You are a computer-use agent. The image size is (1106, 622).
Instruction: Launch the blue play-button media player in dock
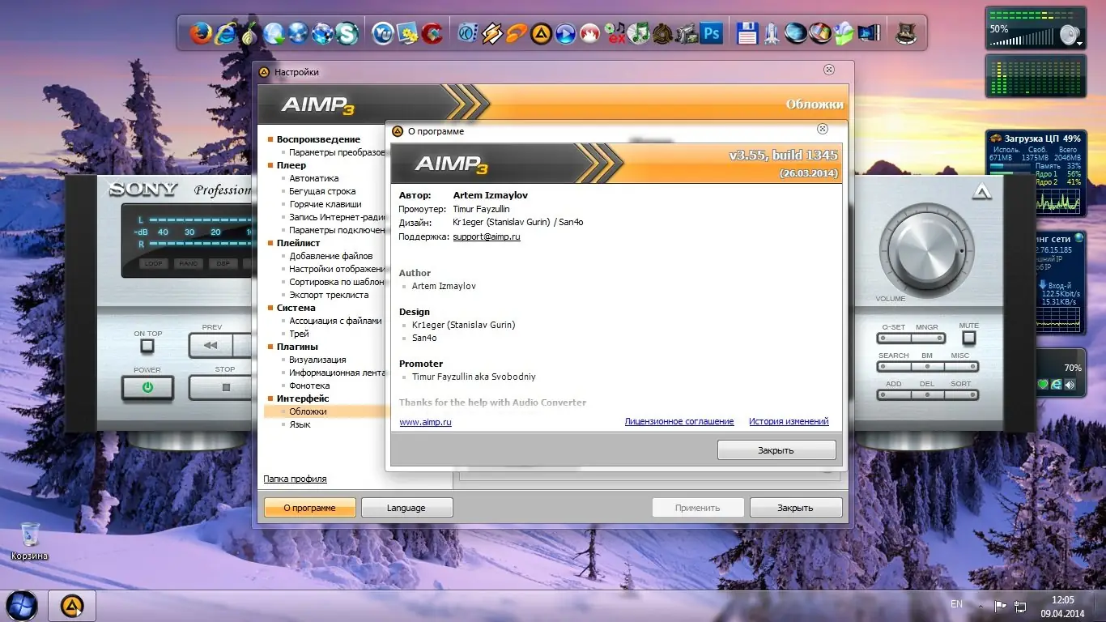[x=565, y=33]
